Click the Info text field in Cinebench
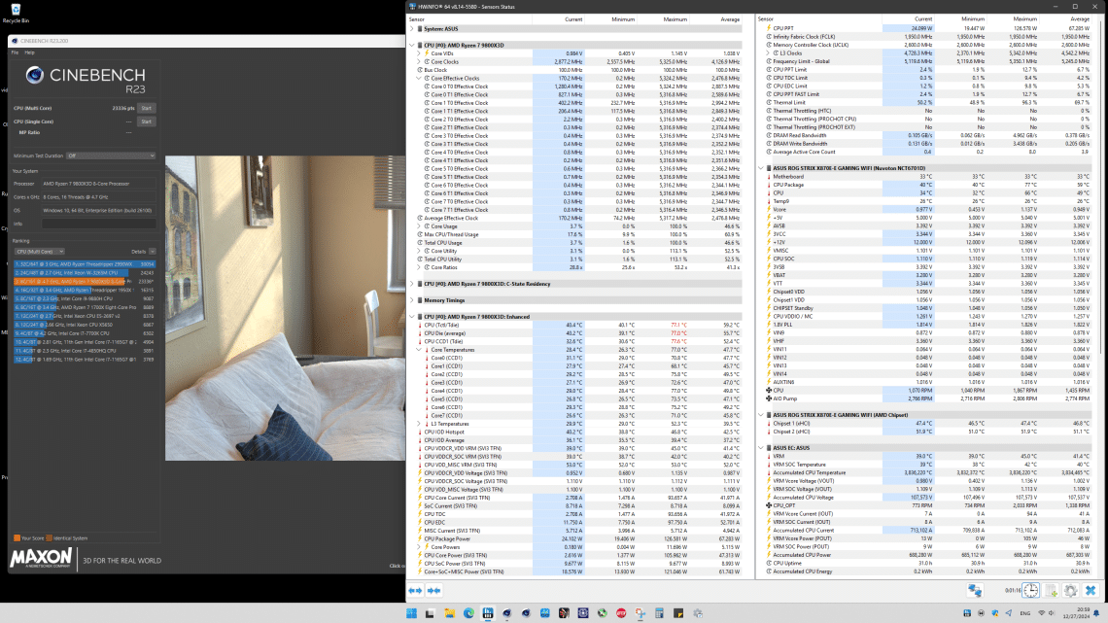The height and width of the screenshot is (623, 1108). coord(98,224)
